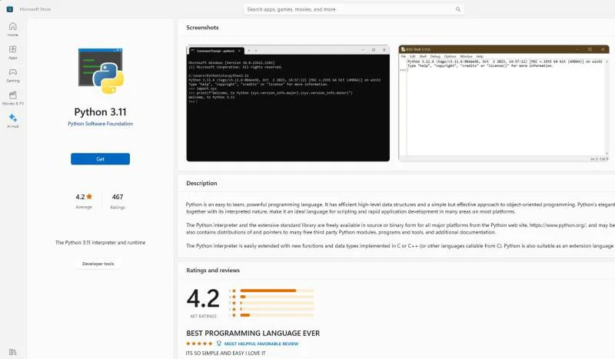Click the Screenshots section heading
Screen dimensions: 615x359
[202, 28]
